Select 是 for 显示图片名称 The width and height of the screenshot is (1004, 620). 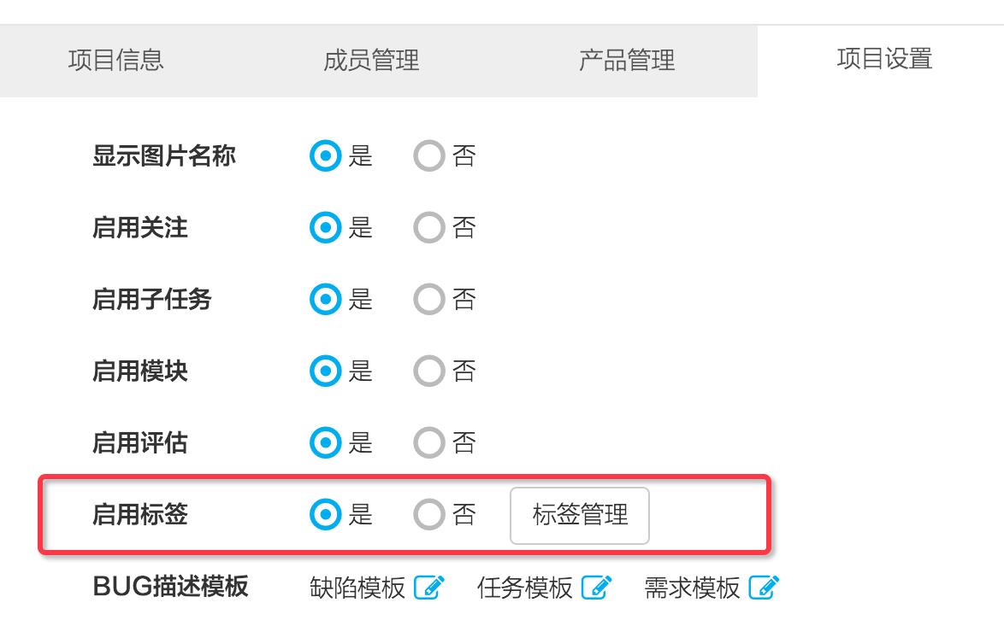click(x=325, y=155)
